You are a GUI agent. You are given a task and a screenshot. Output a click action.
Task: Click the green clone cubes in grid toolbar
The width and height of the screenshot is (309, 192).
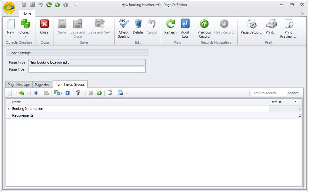[22, 93]
